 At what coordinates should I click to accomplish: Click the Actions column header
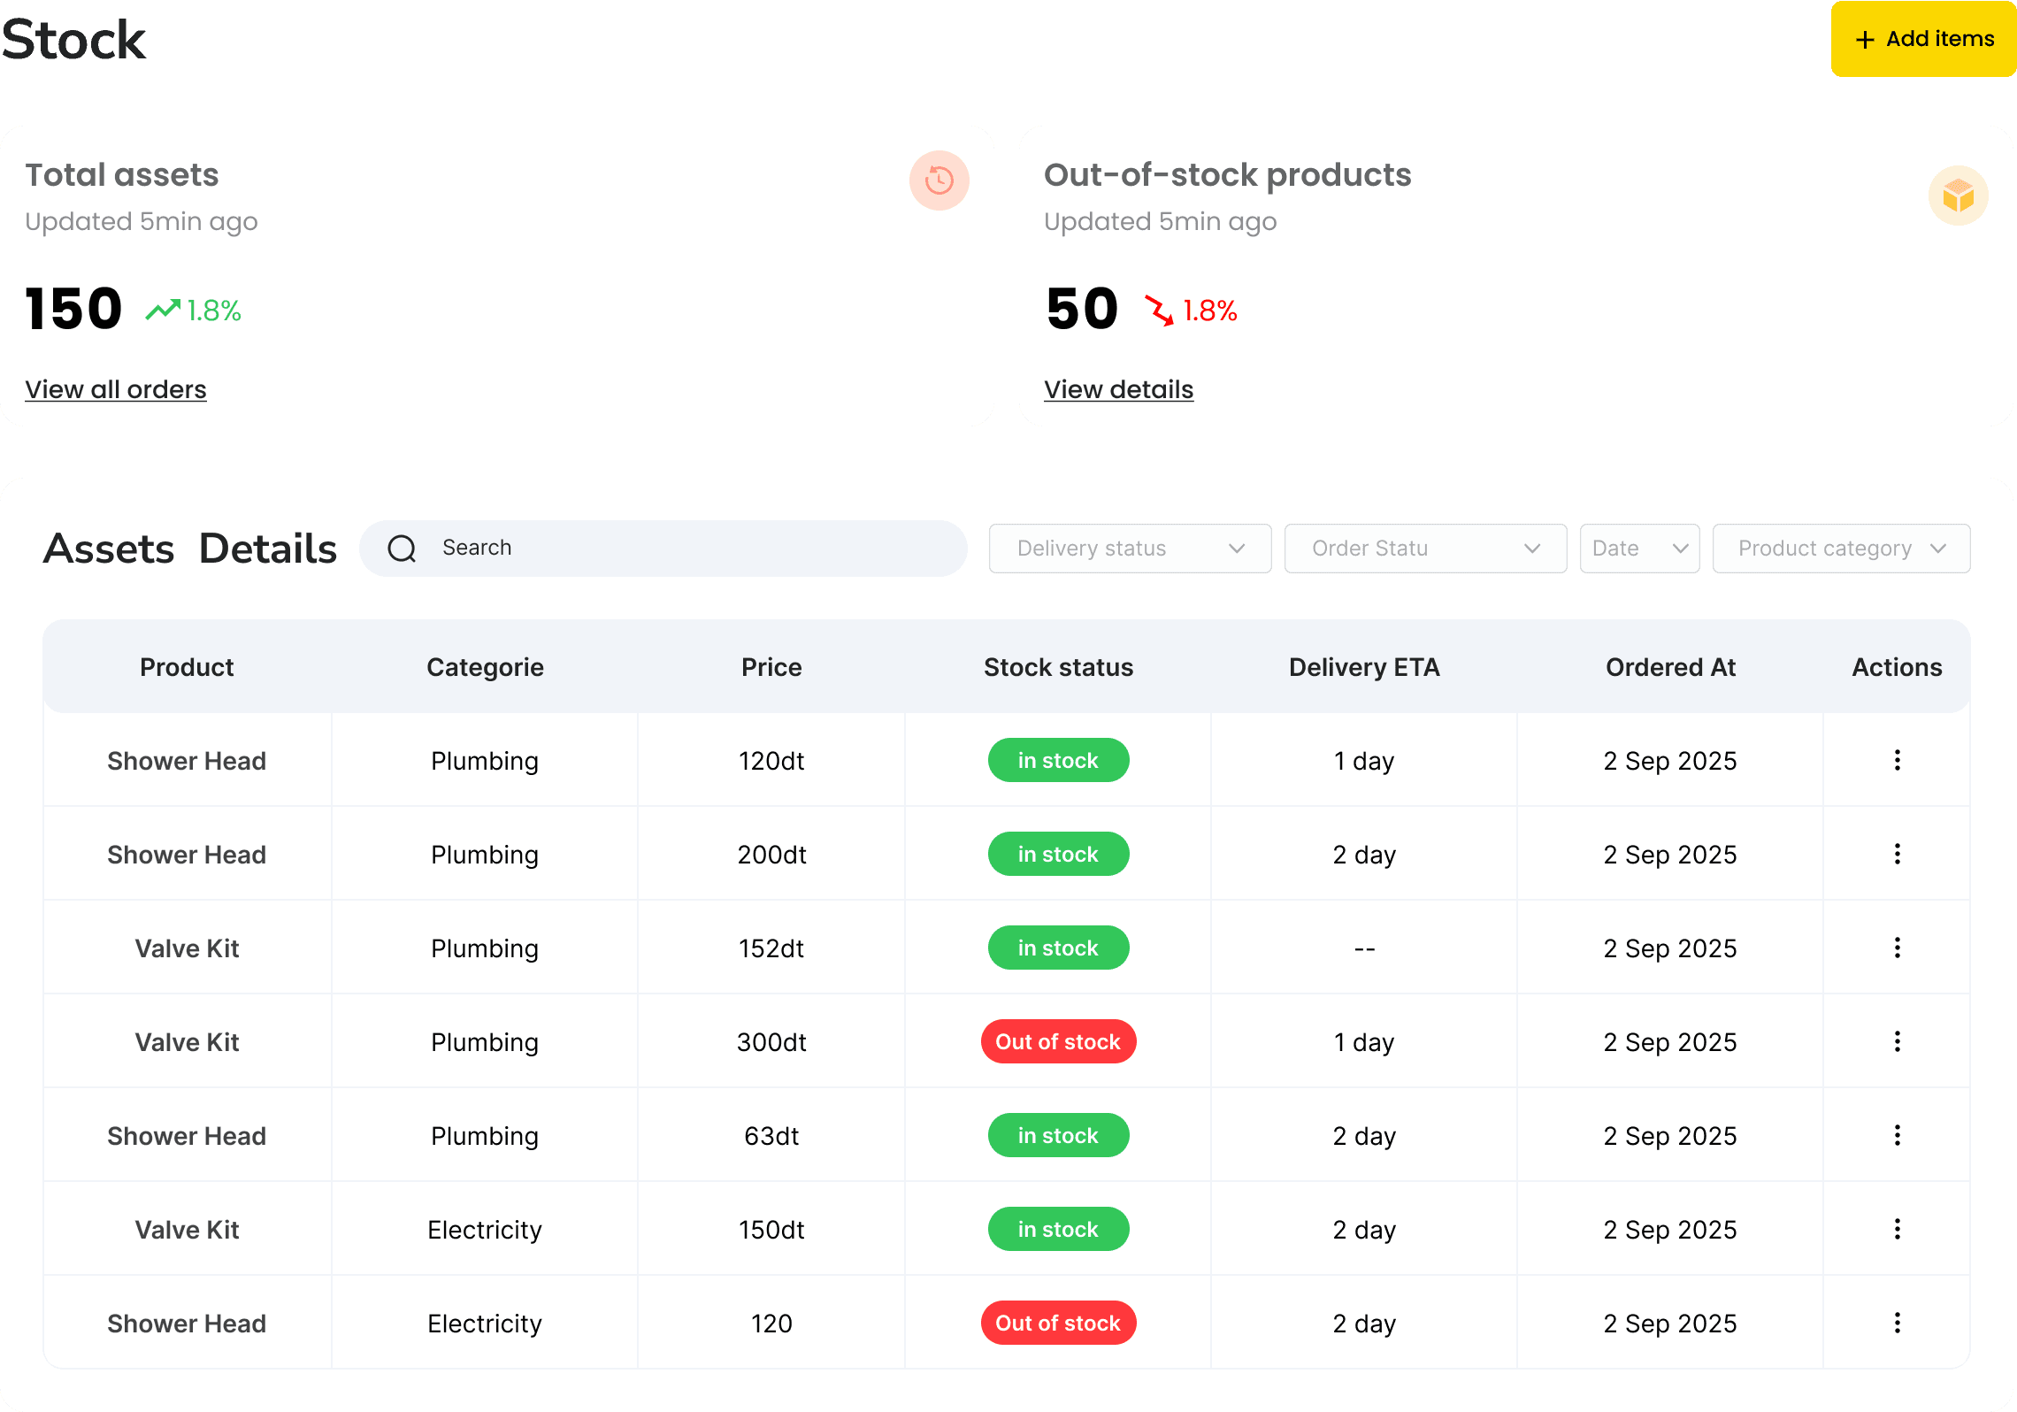pos(1897,667)
